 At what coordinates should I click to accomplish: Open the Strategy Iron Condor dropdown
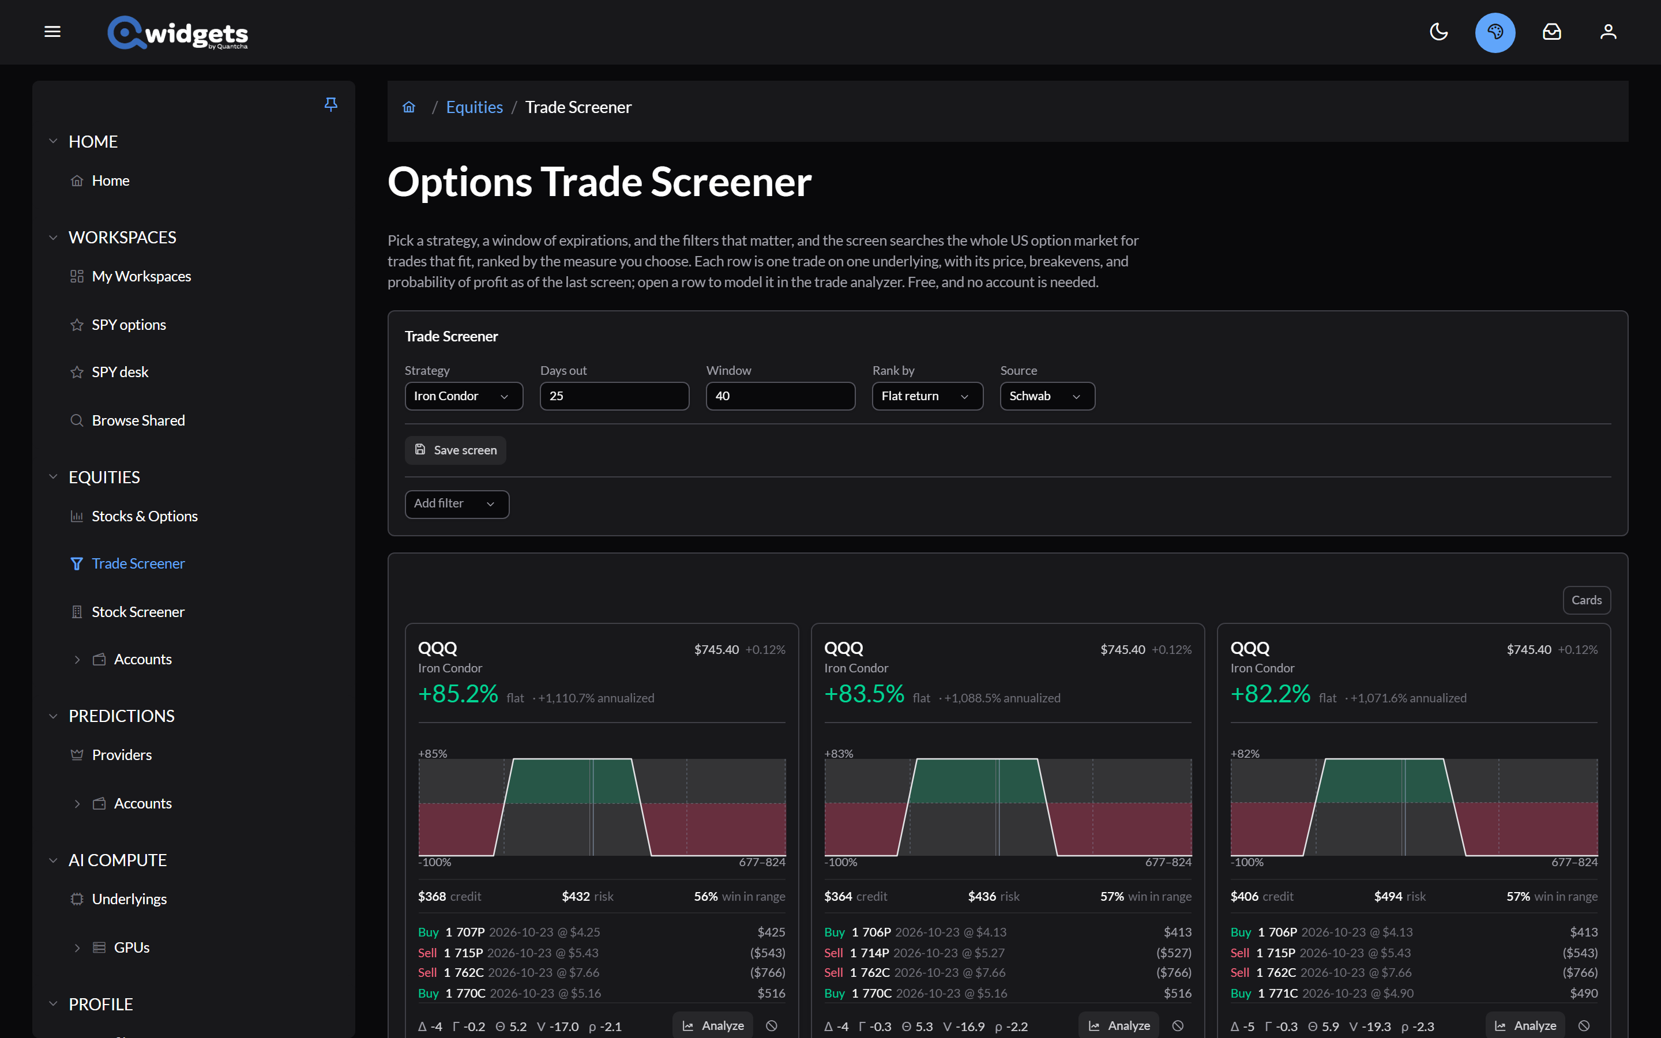coord(464,396)
